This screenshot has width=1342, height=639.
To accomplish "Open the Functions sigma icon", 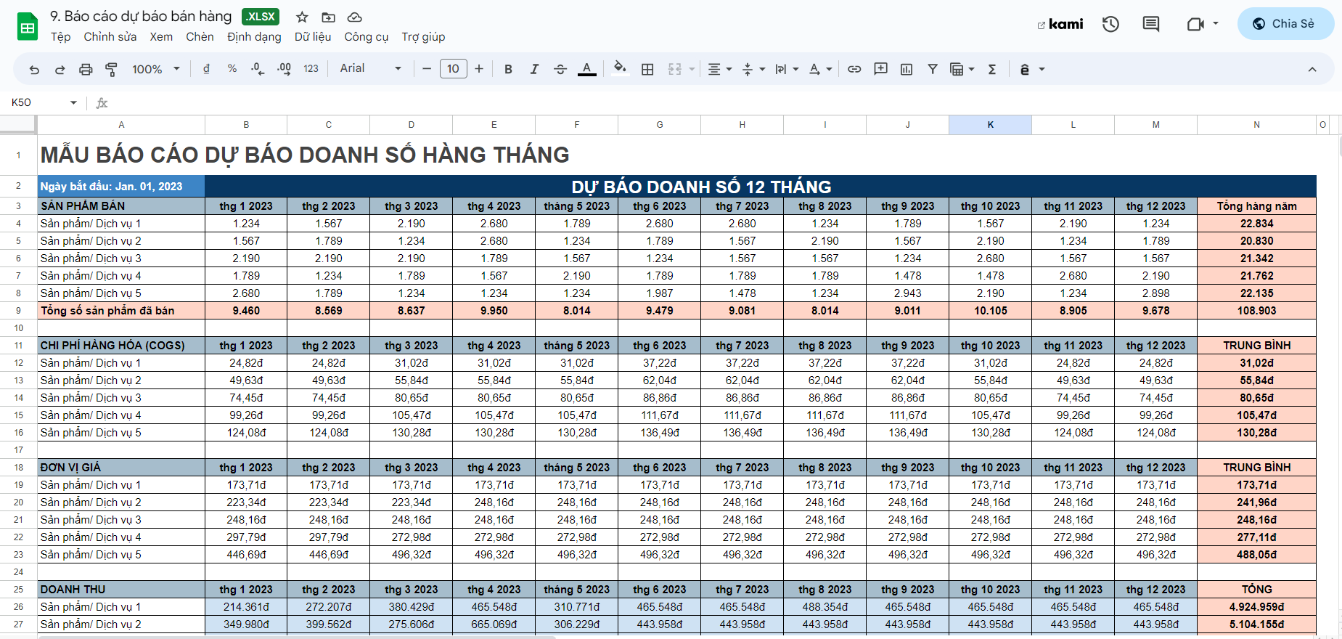I will tap(992, 69).
